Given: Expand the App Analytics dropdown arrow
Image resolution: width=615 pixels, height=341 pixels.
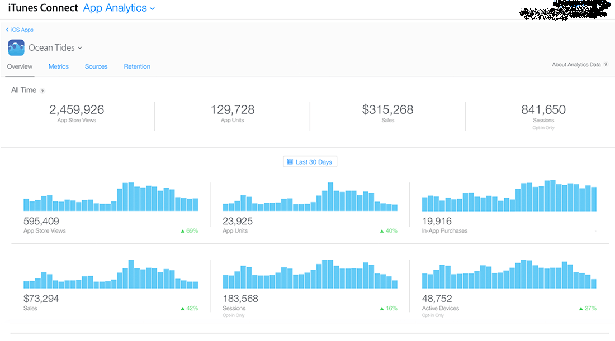Looking at the screenshot, I should (x=153, y=8).
